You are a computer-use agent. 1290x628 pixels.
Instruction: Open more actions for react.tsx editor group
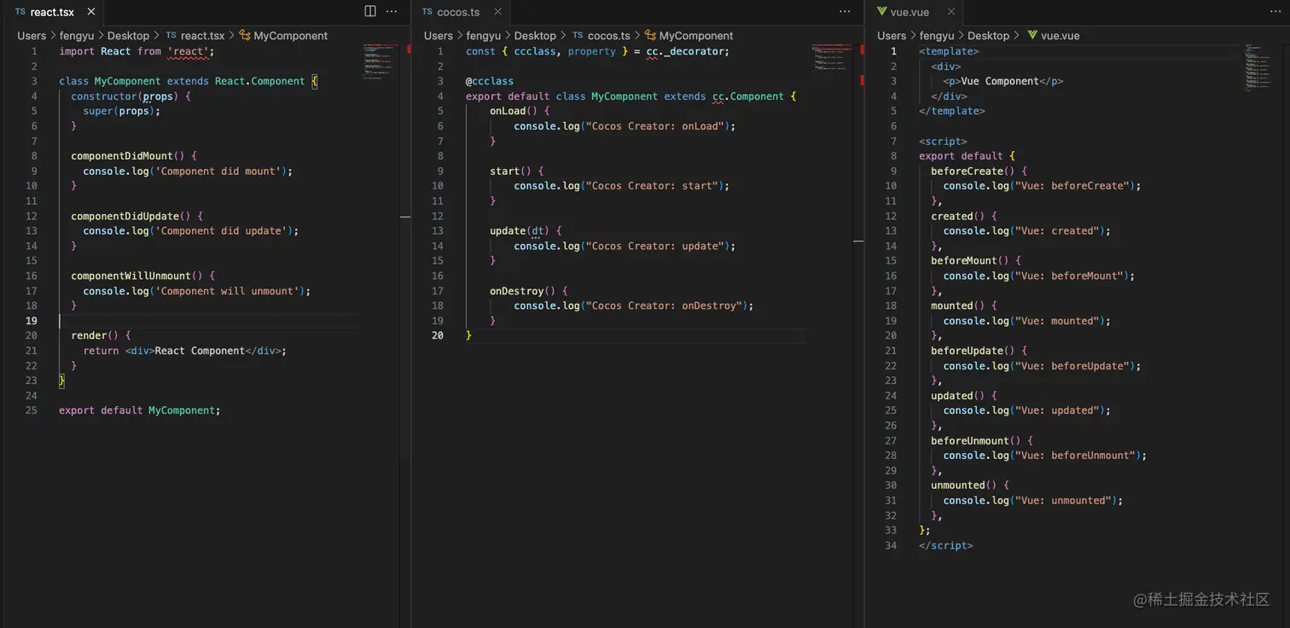pos(392,12)
